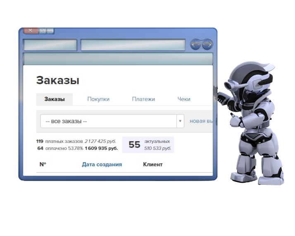This screenshot has height=236, width=295.
Task: Sort by Дата создания column header
Action: coord(102,165)
